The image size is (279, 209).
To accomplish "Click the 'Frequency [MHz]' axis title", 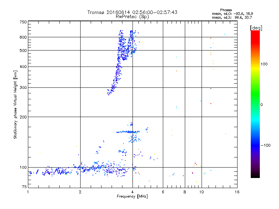I will click(132, 196).
